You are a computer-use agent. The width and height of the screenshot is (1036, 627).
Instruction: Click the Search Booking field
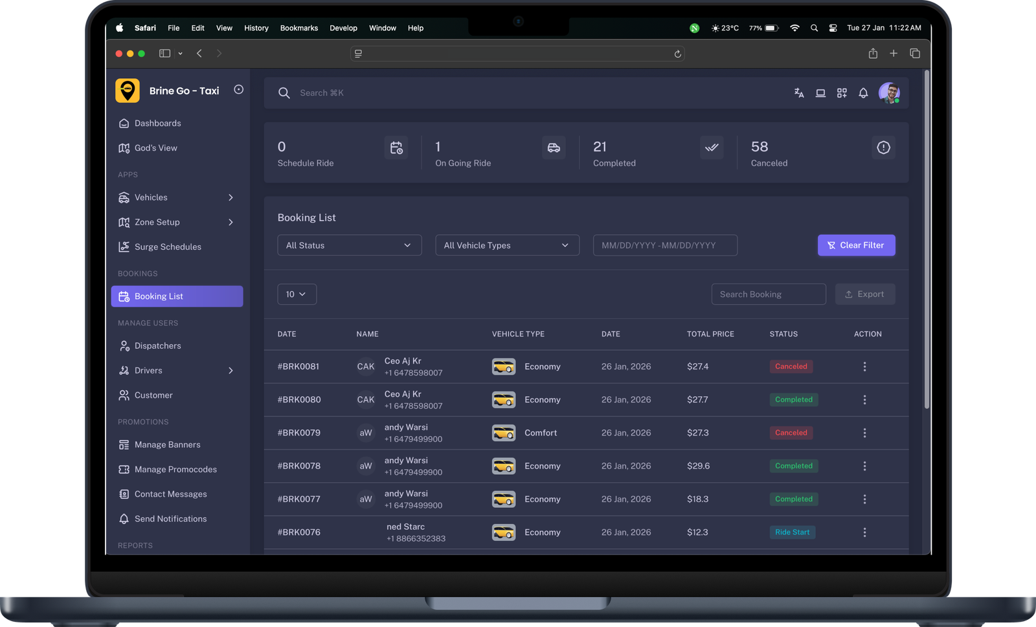pos(769,294)
